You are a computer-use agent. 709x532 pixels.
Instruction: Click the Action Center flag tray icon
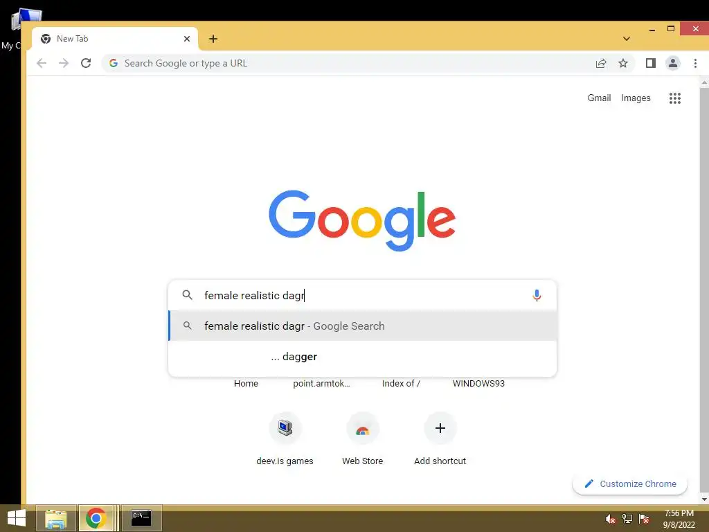click(644, 519)
